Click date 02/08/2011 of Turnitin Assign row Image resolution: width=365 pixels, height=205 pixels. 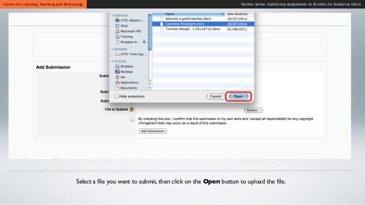pyautogui.click(x=237, y=29)
